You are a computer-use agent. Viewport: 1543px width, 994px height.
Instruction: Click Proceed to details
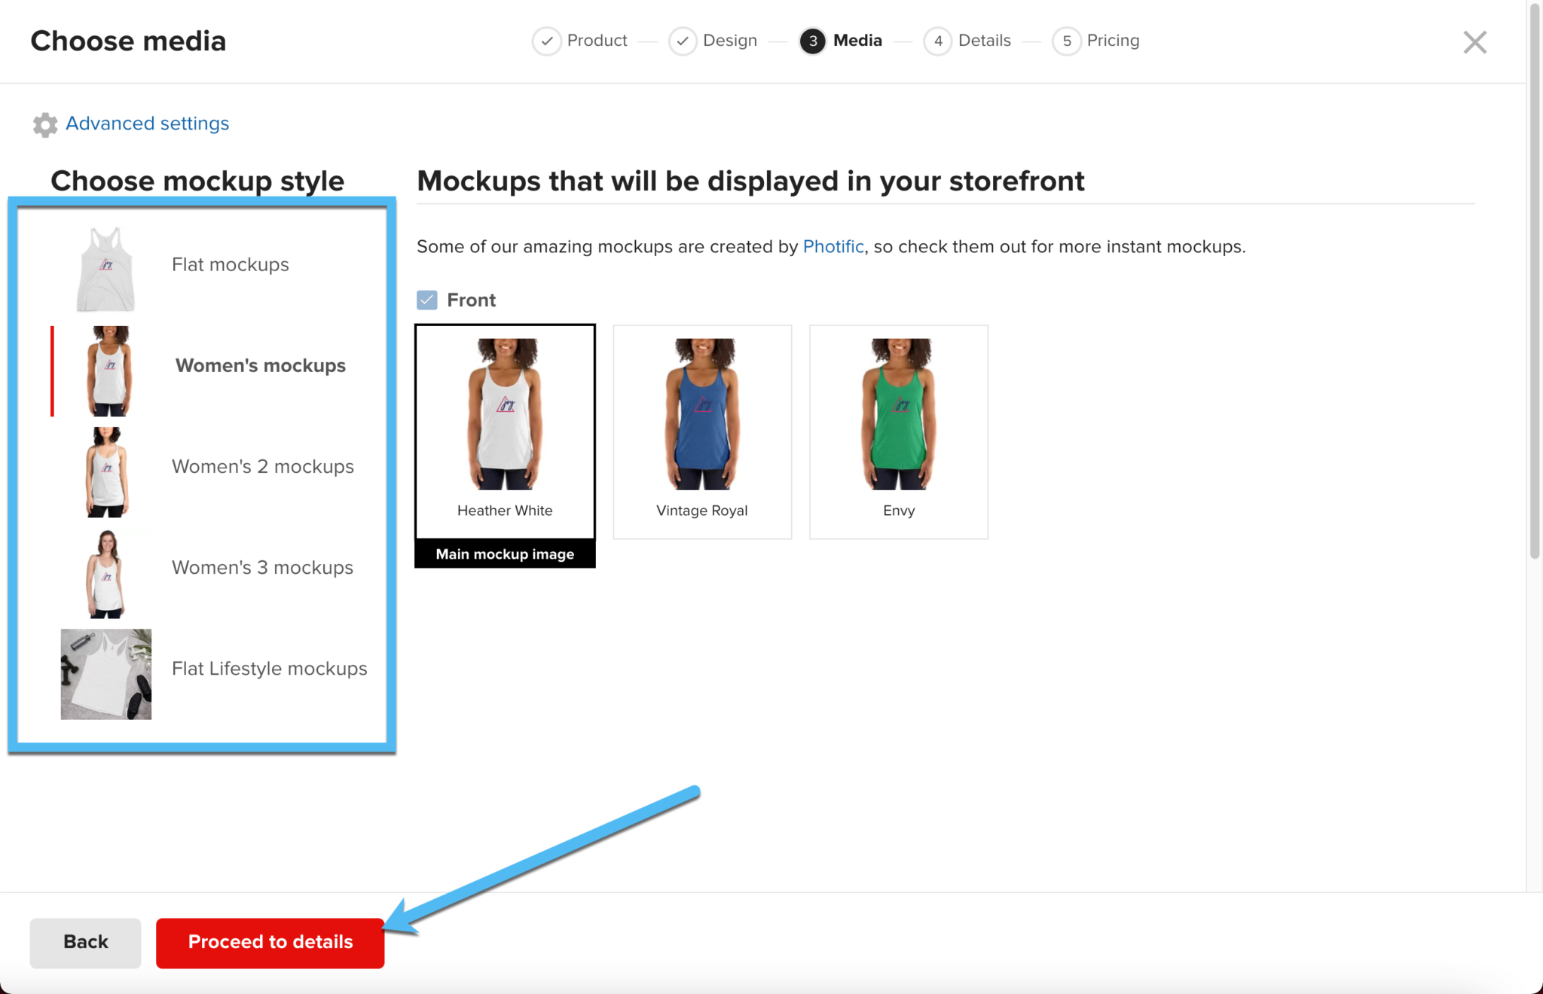(270, 941)
